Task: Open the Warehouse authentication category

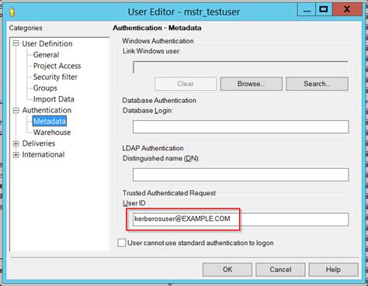Action: click(x=52, y=133)
